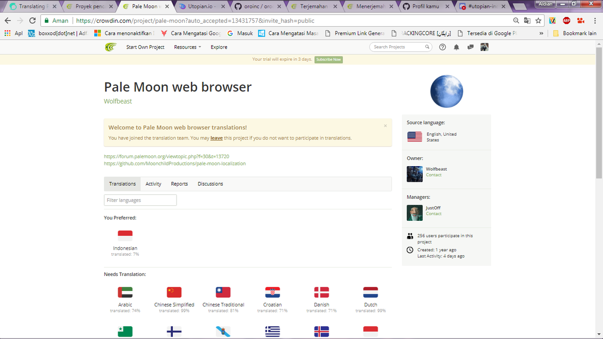The image size is (603, 339).
Task: Click the JustOff manager avatar
Action: click(415, 213)
